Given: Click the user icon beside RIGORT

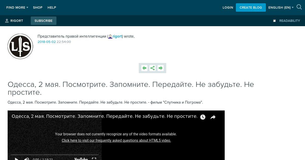Looking at the screenshot, I should point(7,21).
